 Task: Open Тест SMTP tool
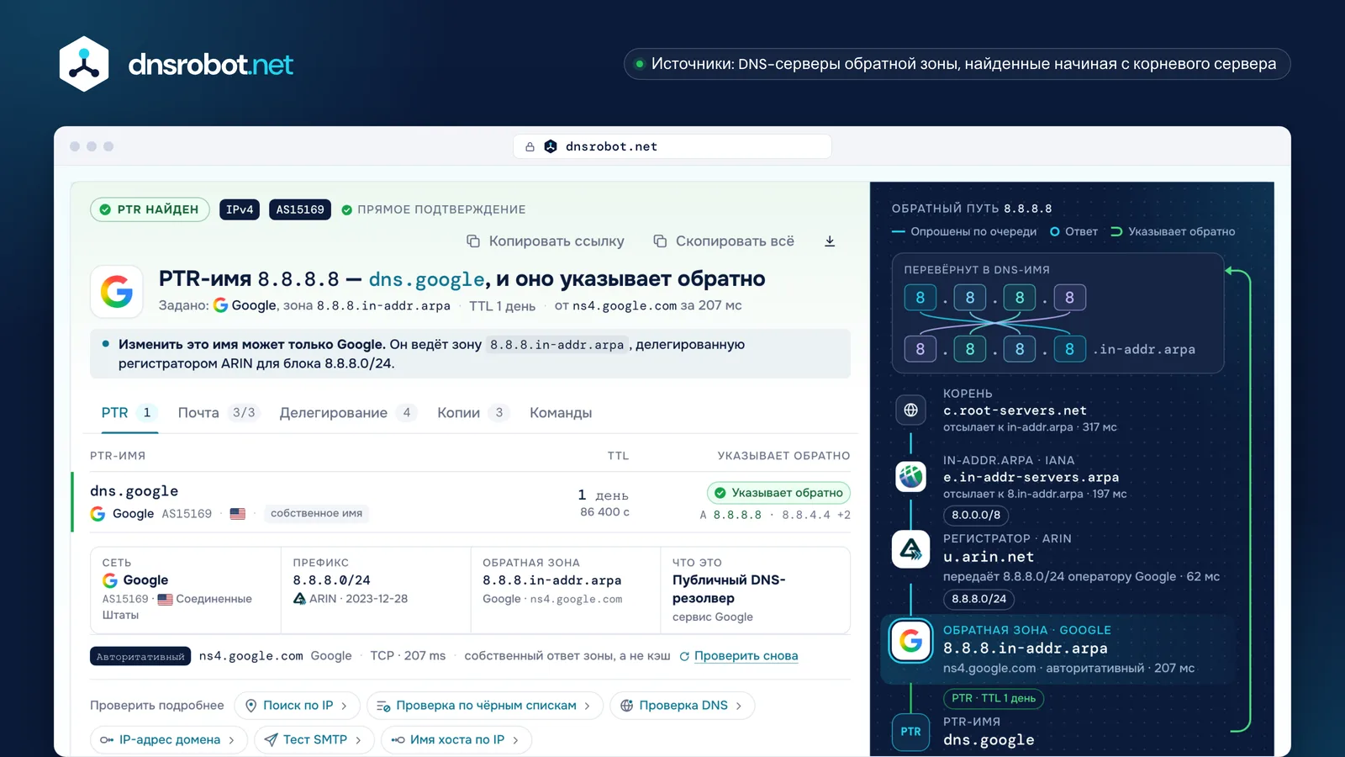coord(314,740)
